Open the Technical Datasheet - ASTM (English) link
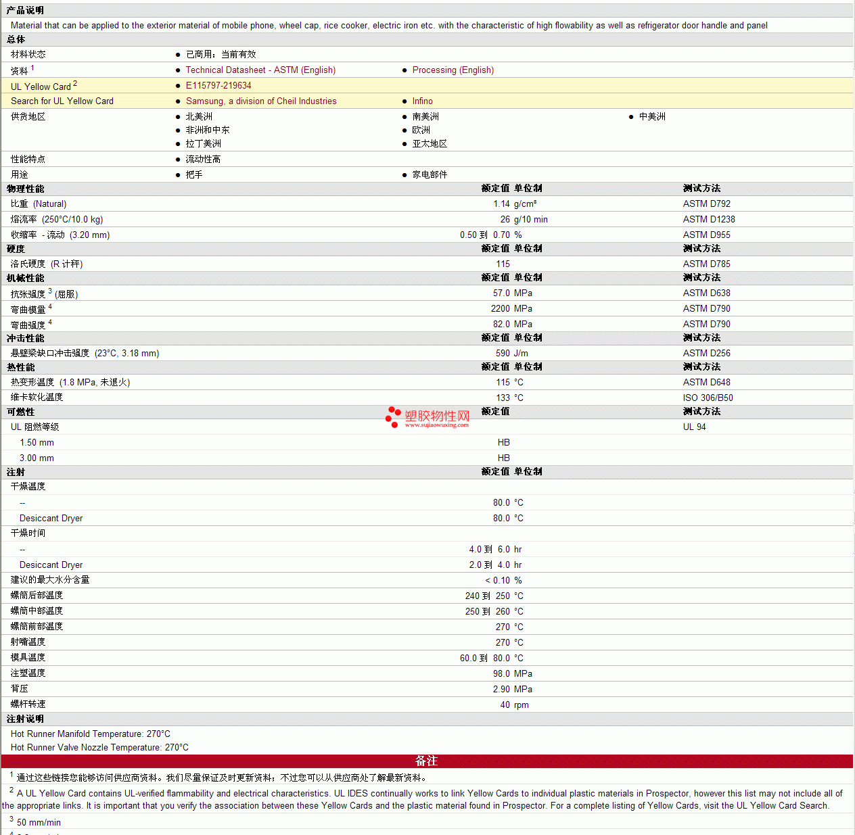Viewport: 855px width, 835px height. (x=260, y=70)
